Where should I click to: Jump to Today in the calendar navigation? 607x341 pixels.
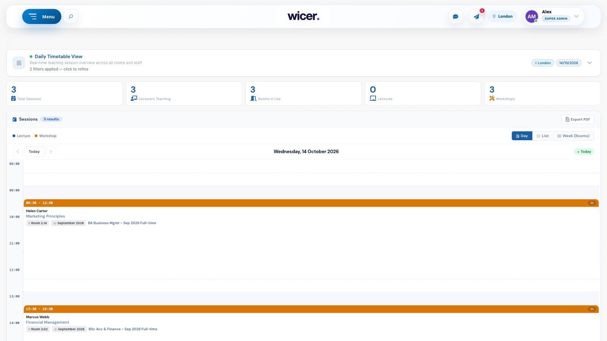tap(34, 152)
